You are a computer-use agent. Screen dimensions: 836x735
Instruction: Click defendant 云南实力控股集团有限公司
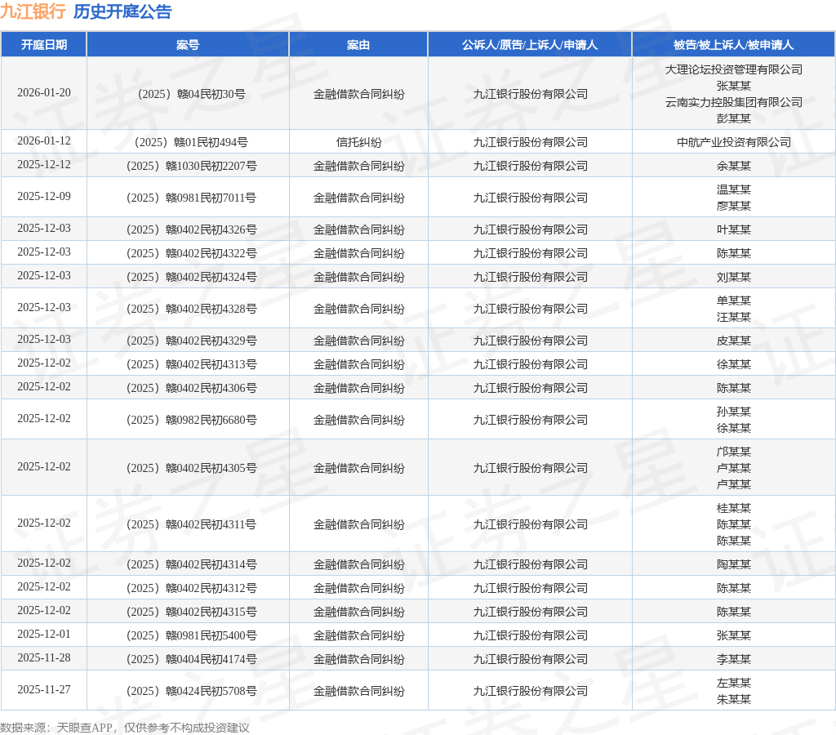coord(734,102)
